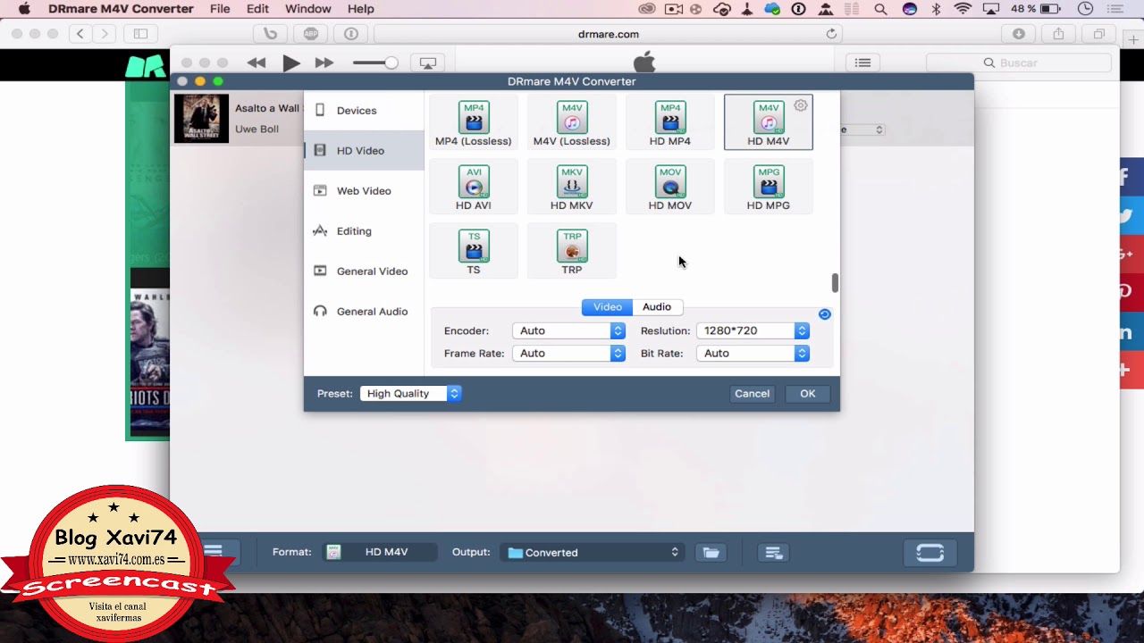1144x643 pixels.
Task: Choose the HD AVI format icon
Action: (x=473, y=188)
